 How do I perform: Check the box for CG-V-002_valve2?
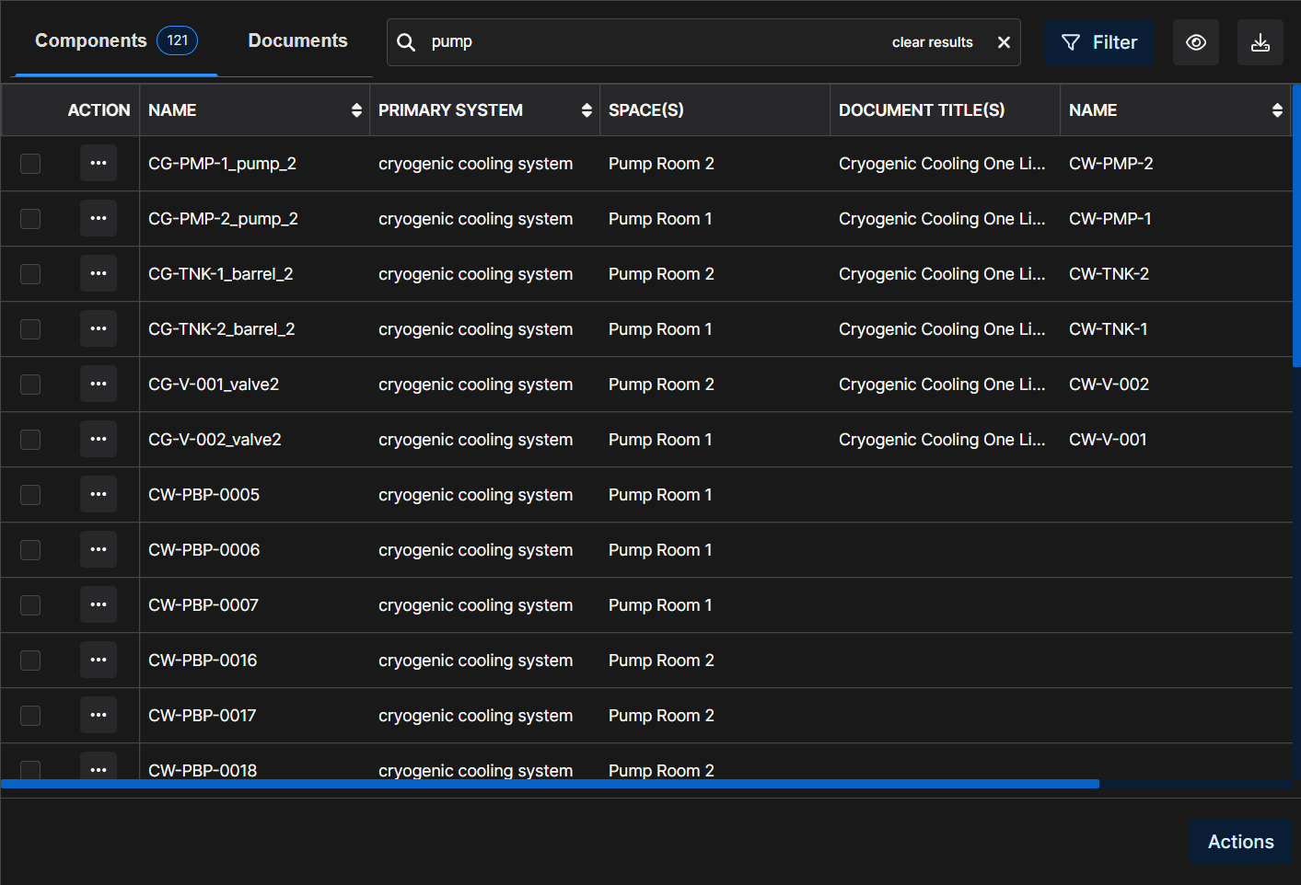[30, 440]
